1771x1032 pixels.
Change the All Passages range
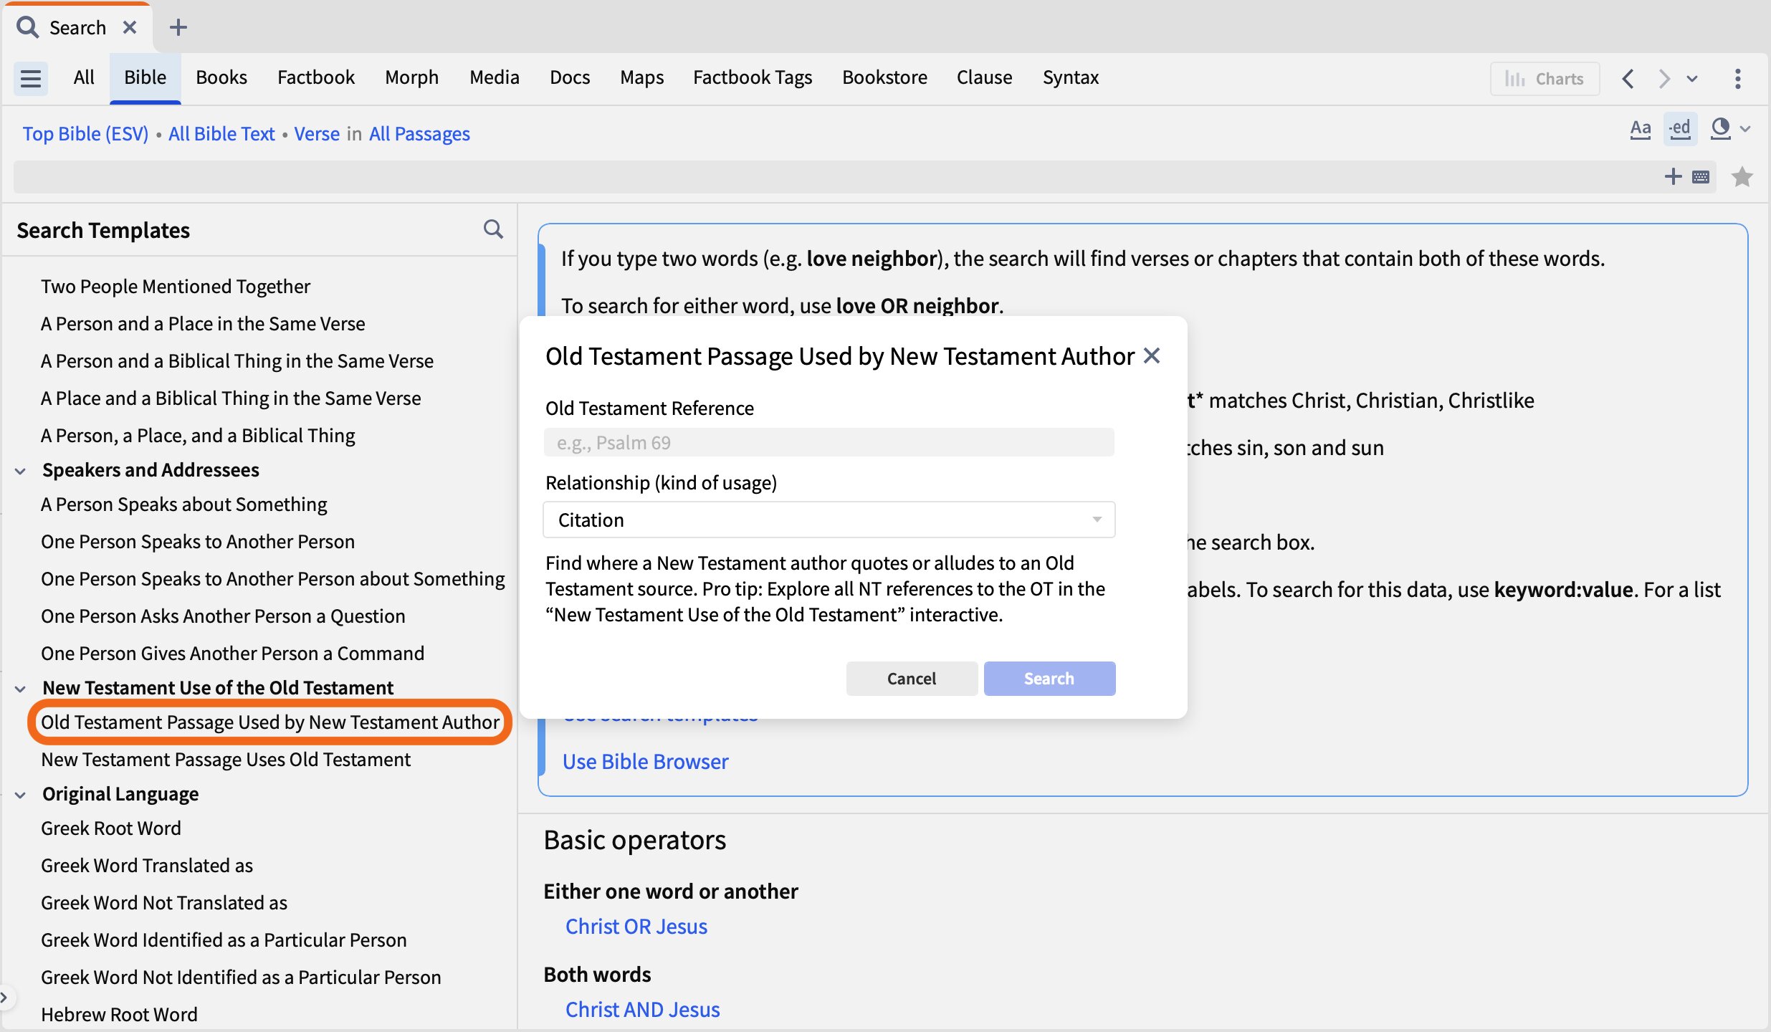click(x=419, y=134)
